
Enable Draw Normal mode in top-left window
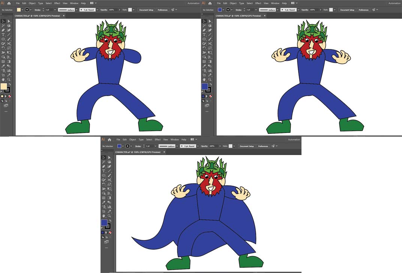point(2,101)
